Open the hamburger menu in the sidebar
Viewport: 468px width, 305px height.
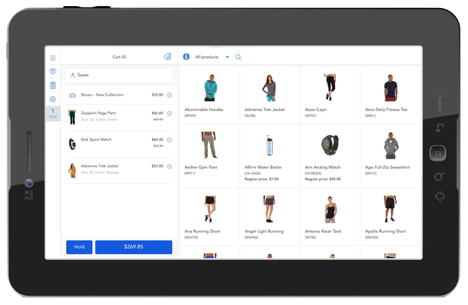coord(53,58)
